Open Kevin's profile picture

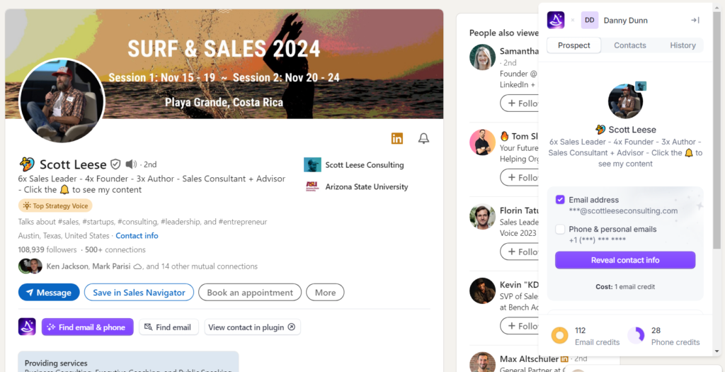pos(483,291)
